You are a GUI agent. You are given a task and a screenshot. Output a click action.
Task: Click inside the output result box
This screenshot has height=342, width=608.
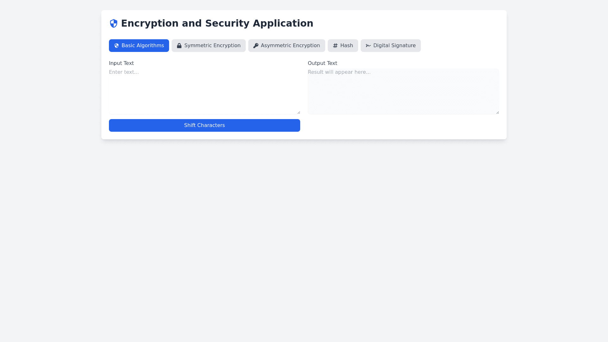(x=403, y=91)
